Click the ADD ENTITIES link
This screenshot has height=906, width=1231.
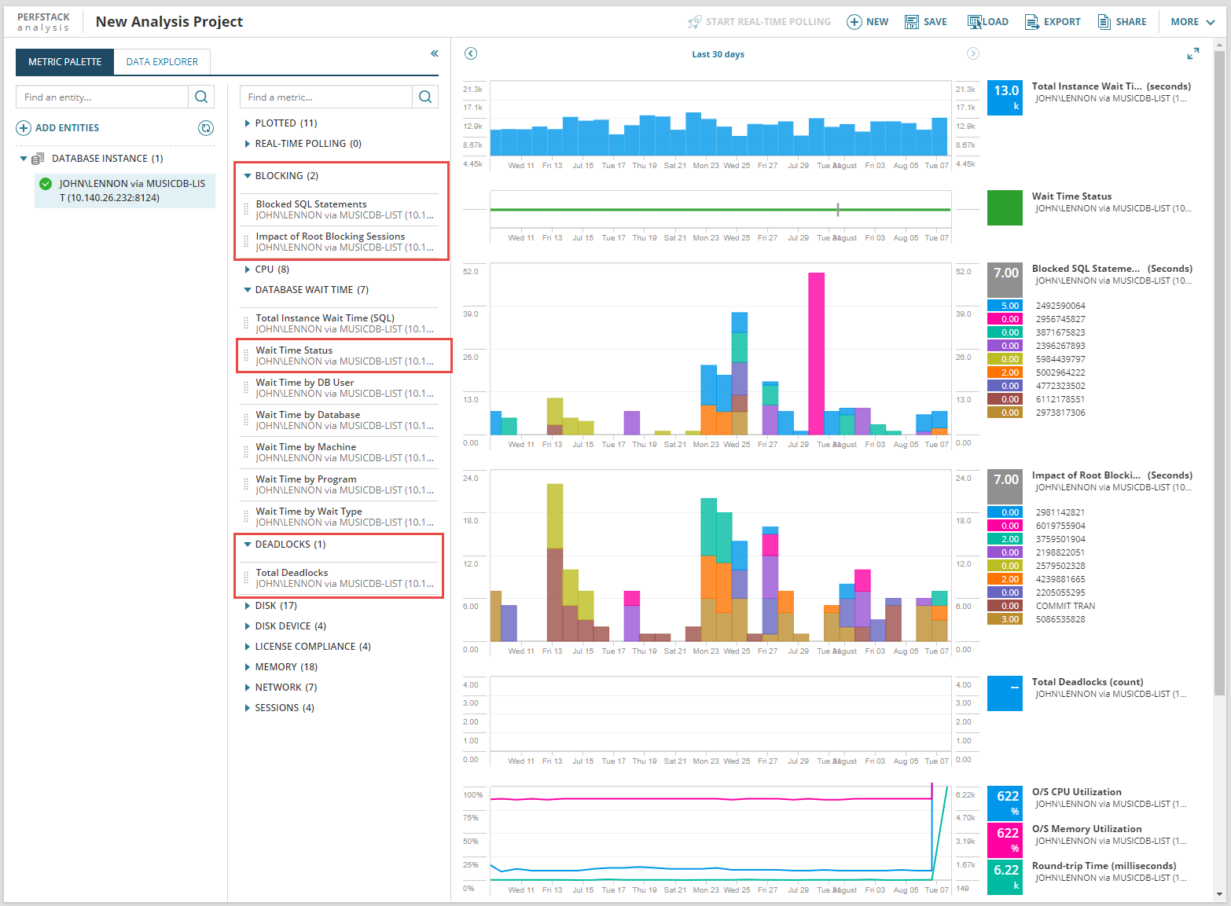click(x=67, y=128)
